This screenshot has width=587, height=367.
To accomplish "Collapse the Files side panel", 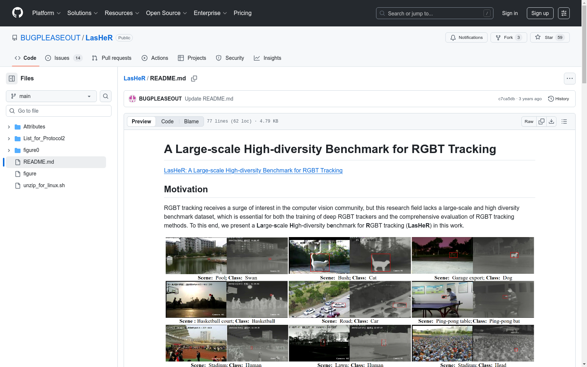I will tap(12, 79).
